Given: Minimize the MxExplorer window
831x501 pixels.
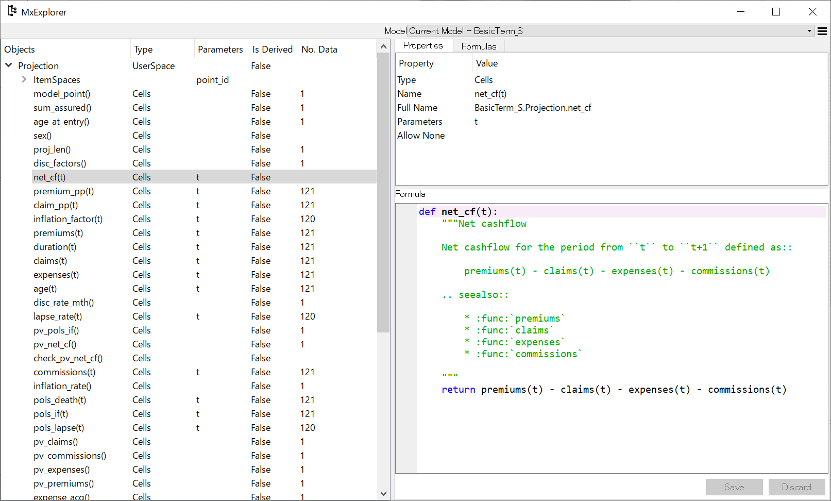Looking at the screenshot, I should coord(741,11).
